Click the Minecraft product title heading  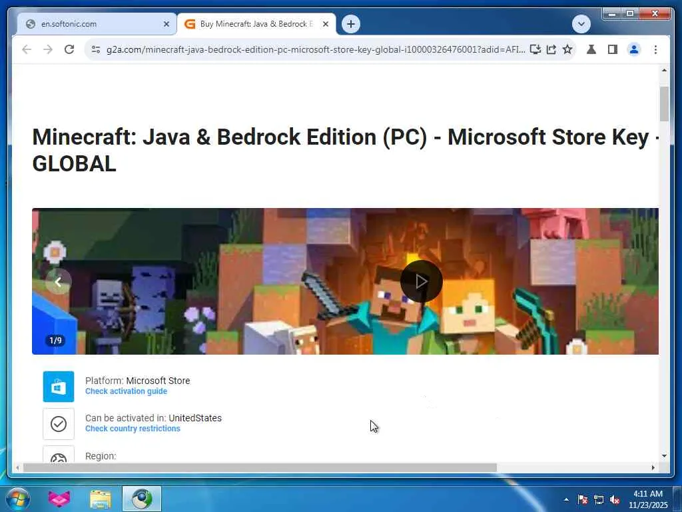pyautogui.click(x=346, y=150)
